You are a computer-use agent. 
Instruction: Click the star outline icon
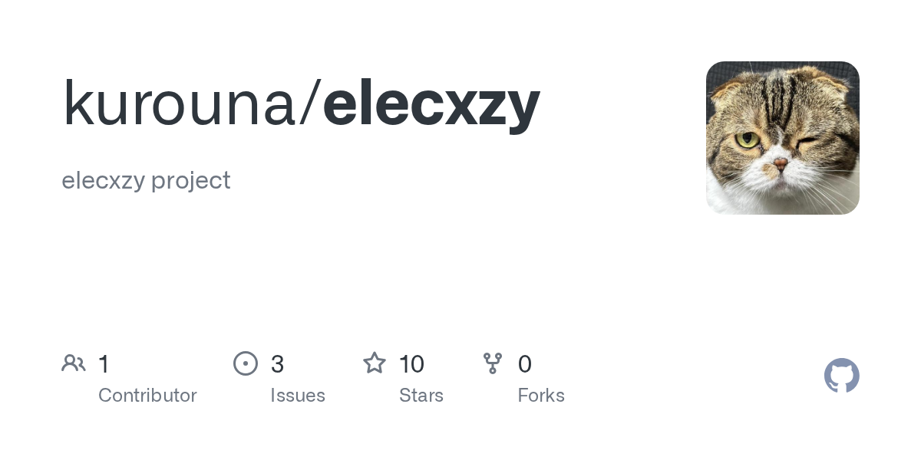pos(375,363)
